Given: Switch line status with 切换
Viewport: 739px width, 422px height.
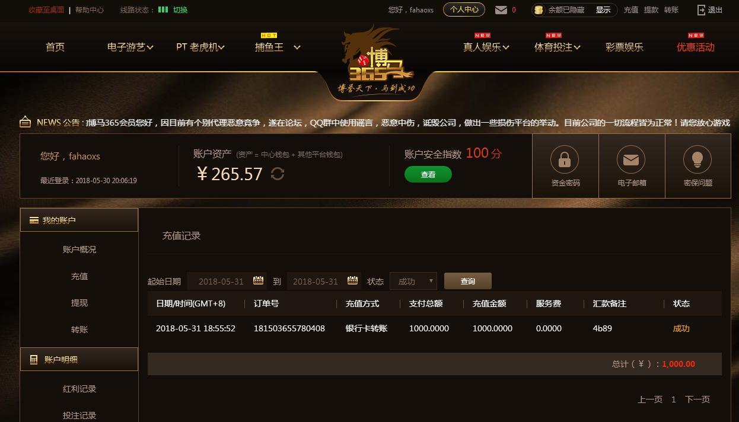Looking at the screenshot, I should (x=180, y=9).
